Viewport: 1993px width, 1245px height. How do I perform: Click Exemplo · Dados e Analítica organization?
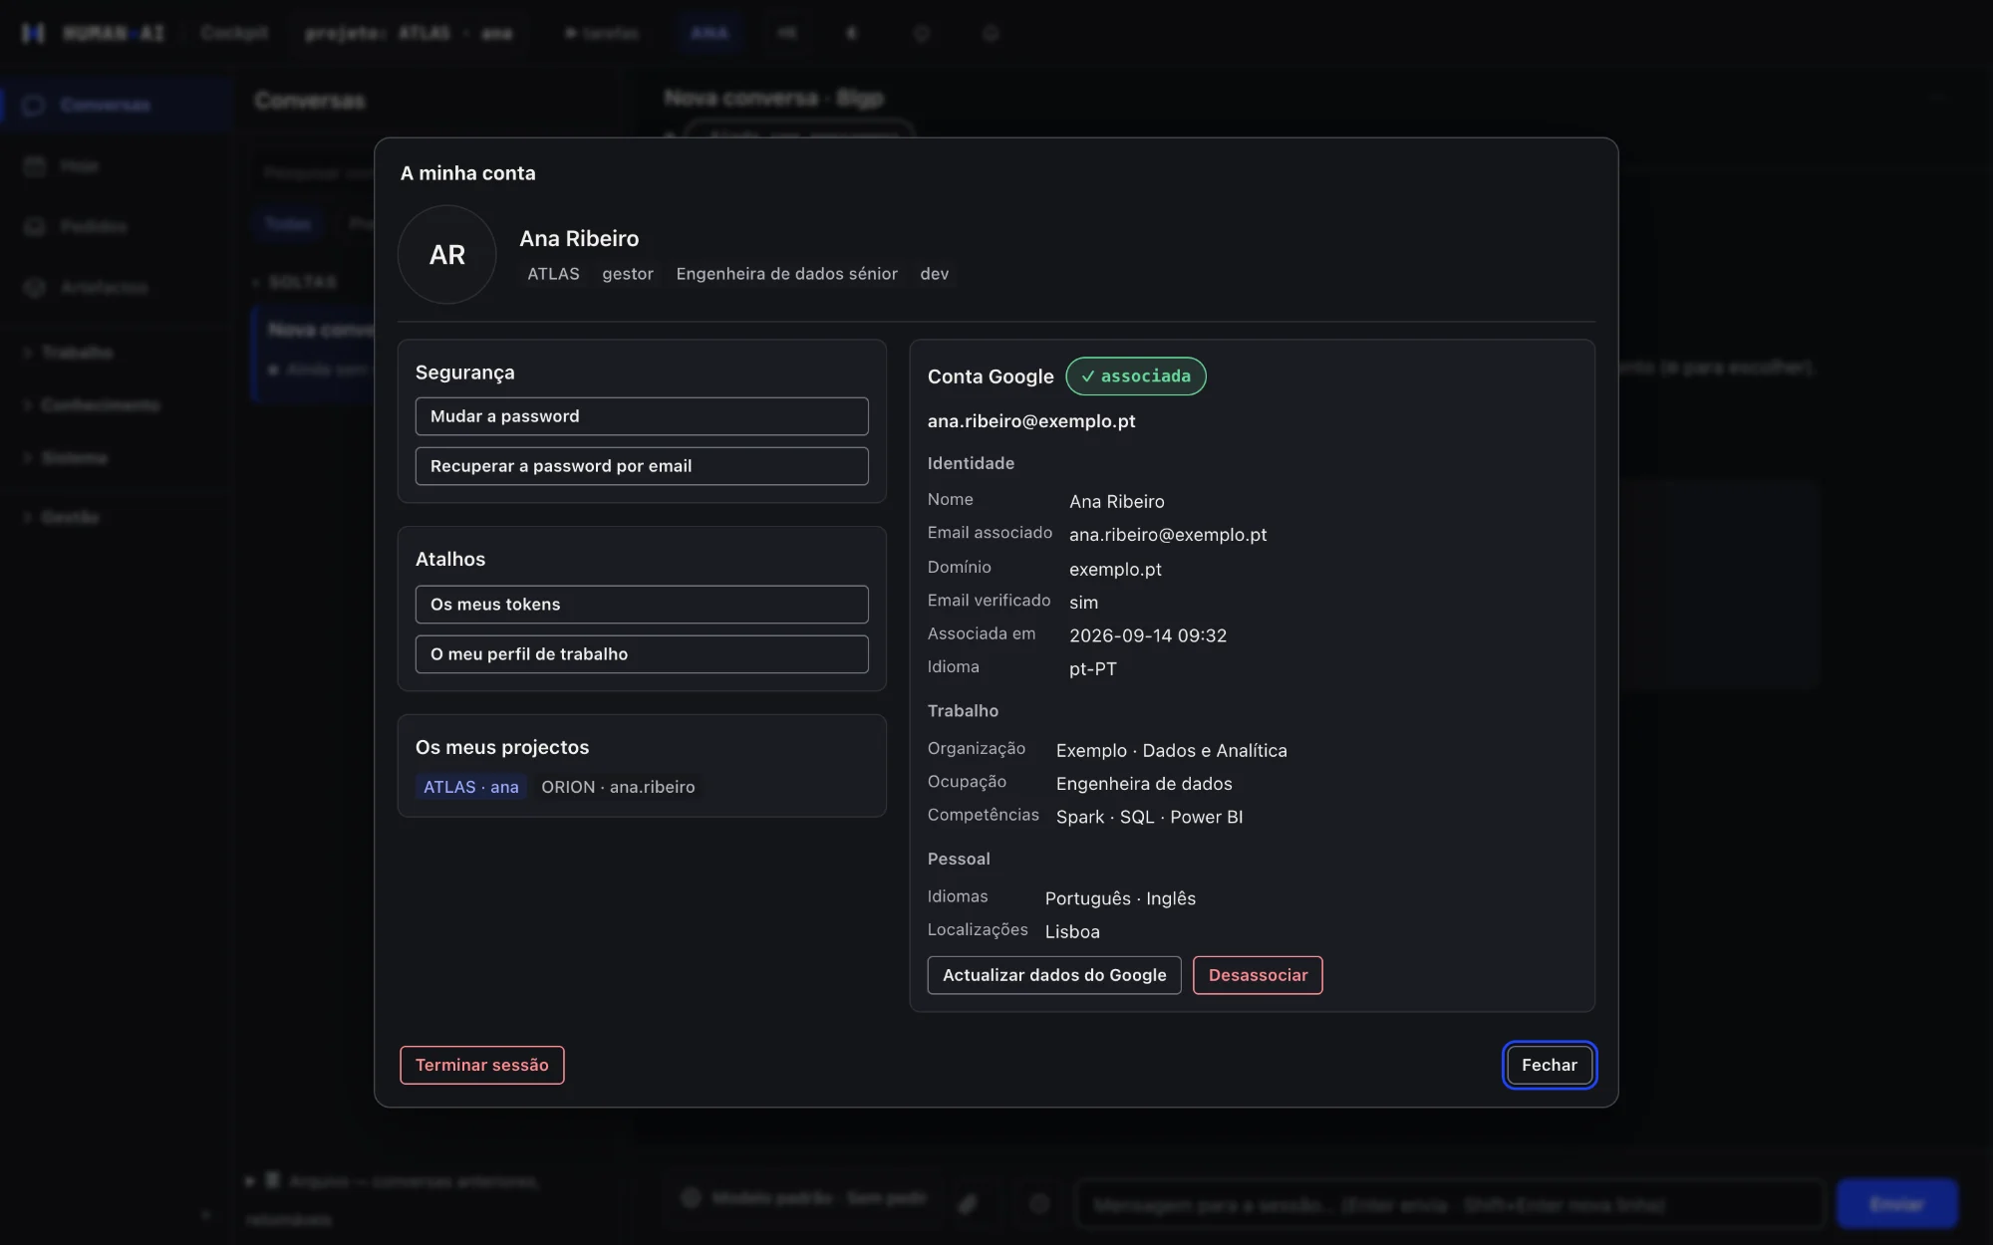pos(1172,751)
